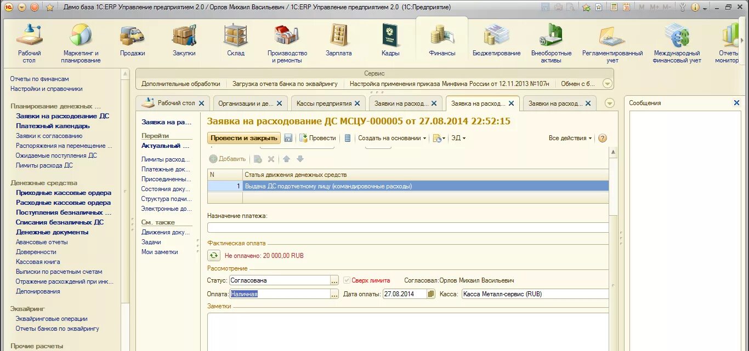Screen dimensions: 749x351
Task: Open the Депонирования link
Action: click(38, 291)
